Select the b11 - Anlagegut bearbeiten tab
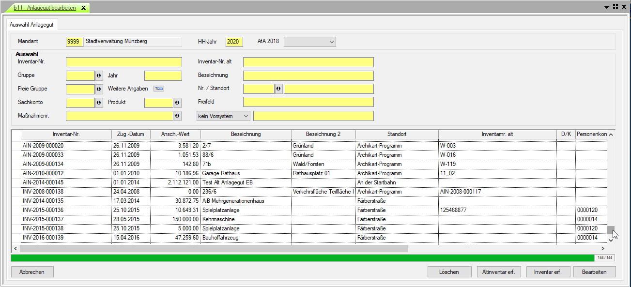Image resolution: width=631 pixels, height=287 pixels. point(45,8)
